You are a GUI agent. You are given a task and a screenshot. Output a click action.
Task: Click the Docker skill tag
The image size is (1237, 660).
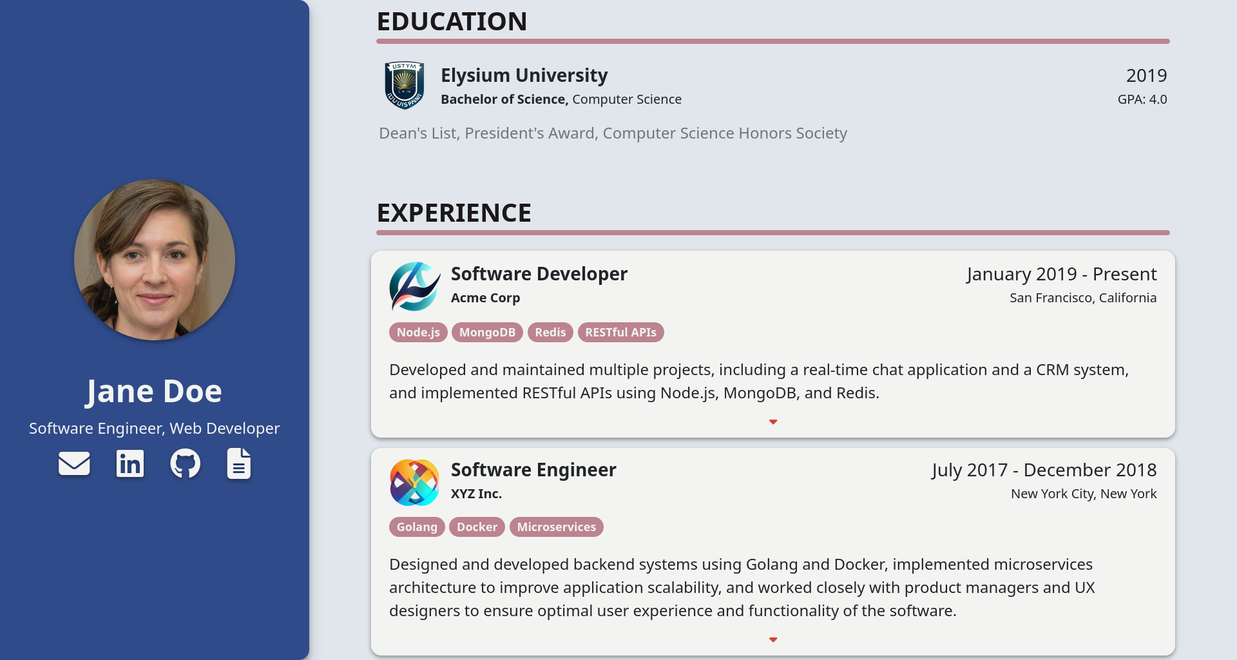[x=477, y=527]
